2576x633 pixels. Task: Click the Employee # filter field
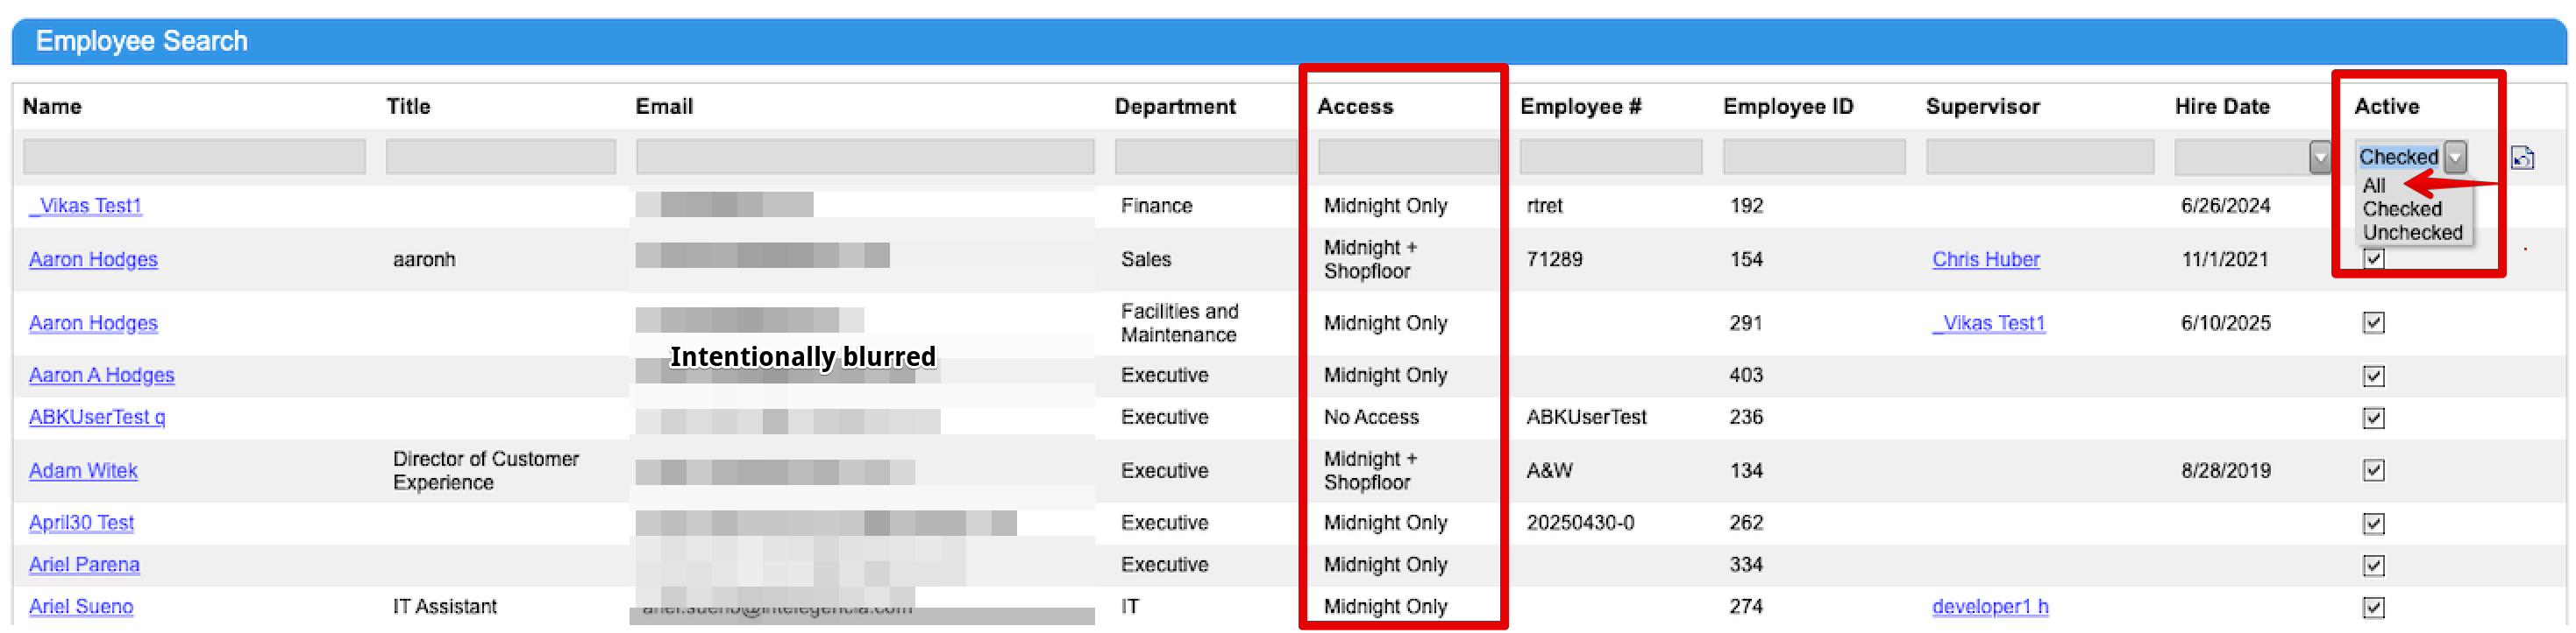click(1611, 158)
